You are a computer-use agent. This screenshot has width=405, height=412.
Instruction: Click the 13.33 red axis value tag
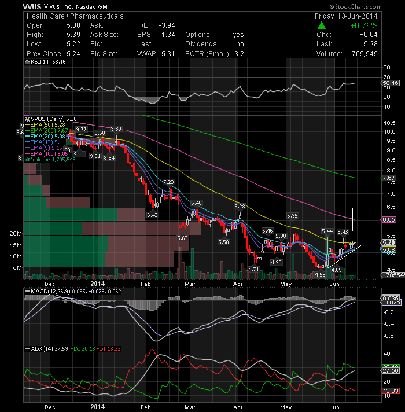click(x=391, y=391)
